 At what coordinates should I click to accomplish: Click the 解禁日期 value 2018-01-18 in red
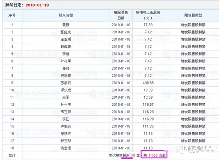(x=37, y=5)
